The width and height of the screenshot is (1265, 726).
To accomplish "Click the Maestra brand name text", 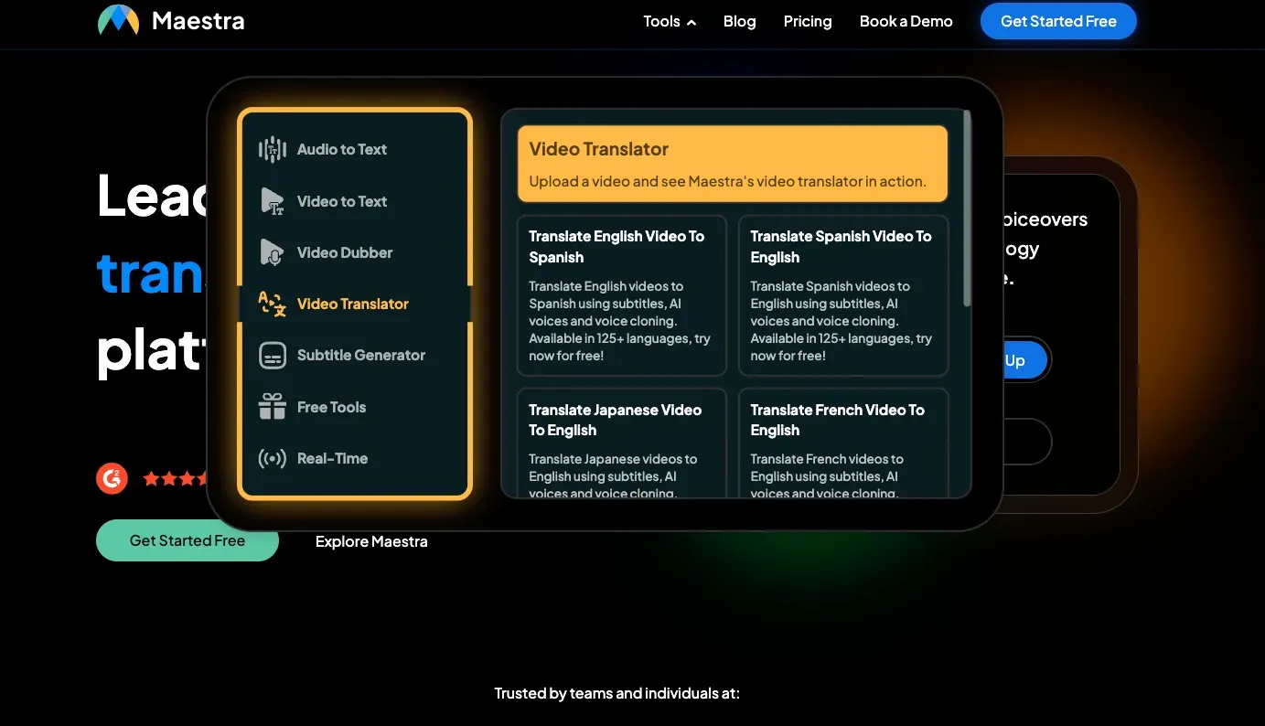I will pos(198,20).
